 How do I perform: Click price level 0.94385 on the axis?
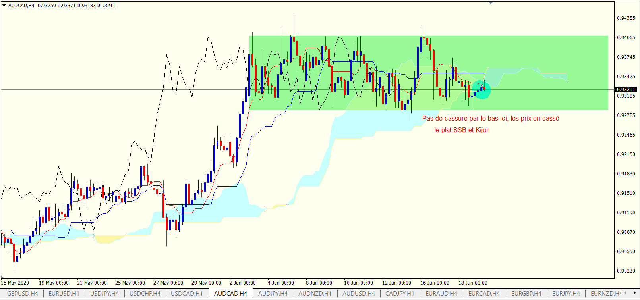(626, 18)
